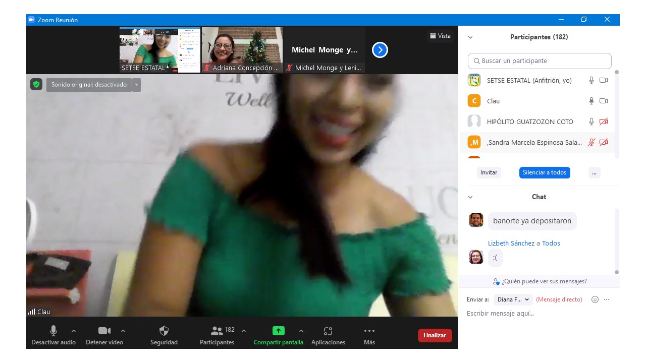Collapse the Chat panel chevron
Screen dimensions: 646x363
pos(470,197)
